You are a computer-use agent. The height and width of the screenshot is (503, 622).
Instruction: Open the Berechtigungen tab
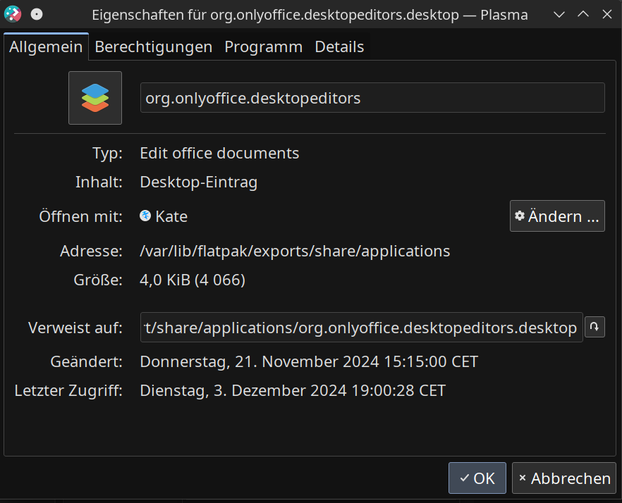(154, 46)
